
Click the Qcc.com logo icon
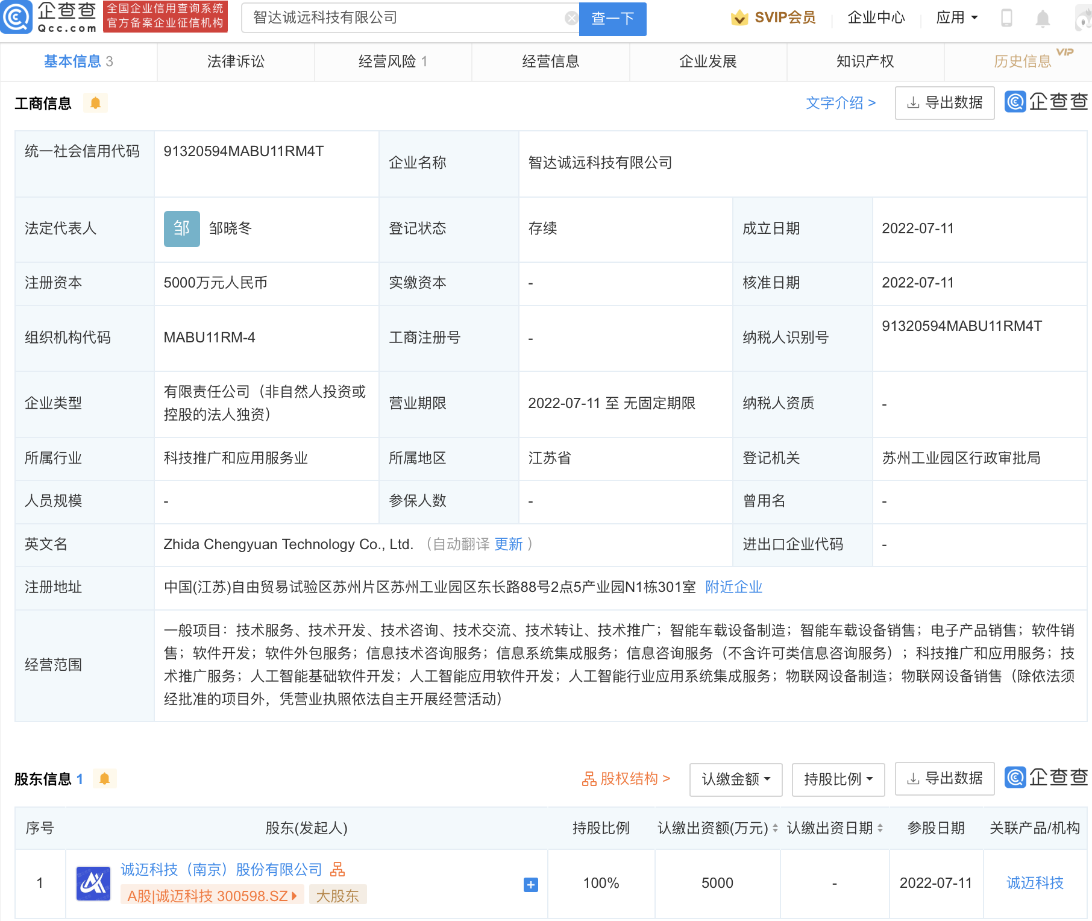click(x=16, y=17)
